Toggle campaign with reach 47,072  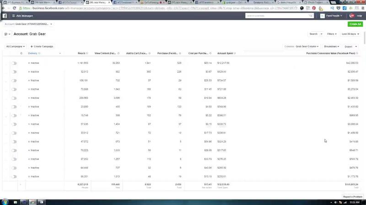14,142
